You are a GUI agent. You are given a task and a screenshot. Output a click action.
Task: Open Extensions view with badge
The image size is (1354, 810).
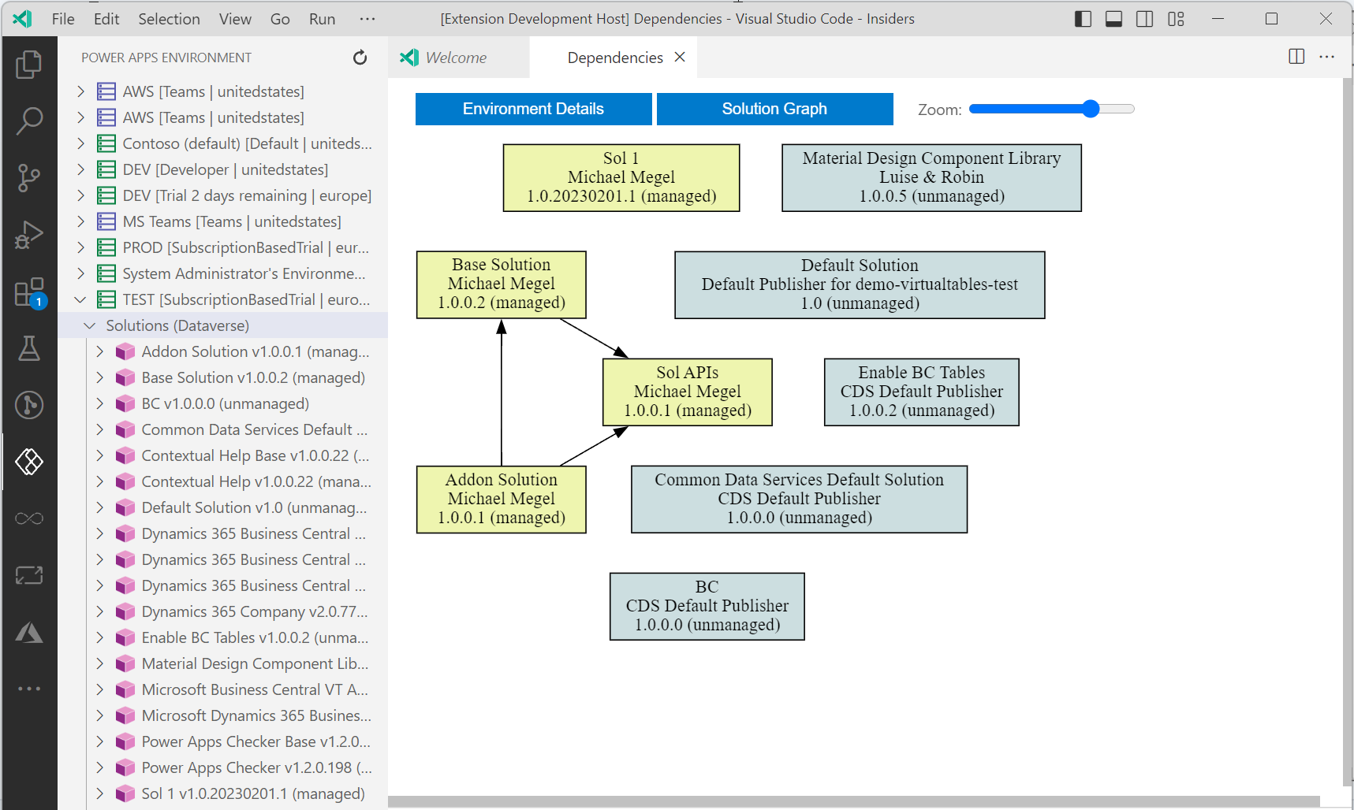29,292
